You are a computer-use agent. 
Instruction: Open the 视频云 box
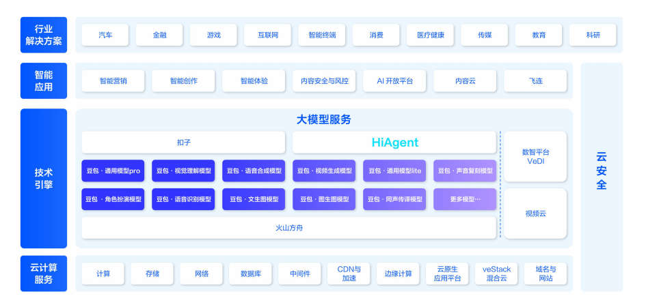point(535,214)
